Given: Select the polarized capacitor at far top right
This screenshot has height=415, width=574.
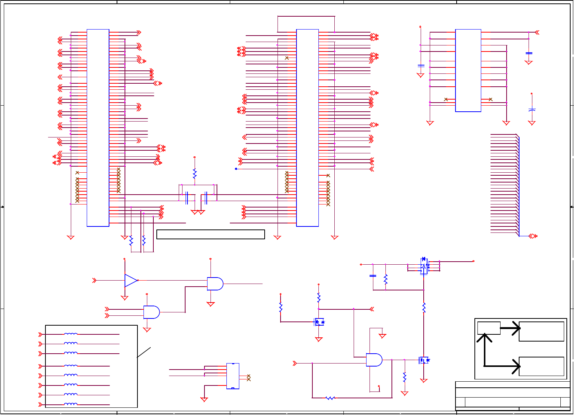Looking at the screenshot, I should [532, 110].
